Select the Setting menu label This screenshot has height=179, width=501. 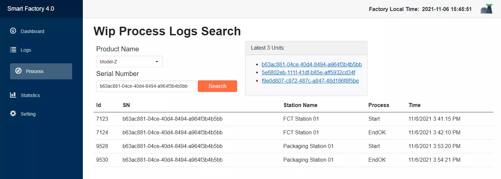pos(28,114)
